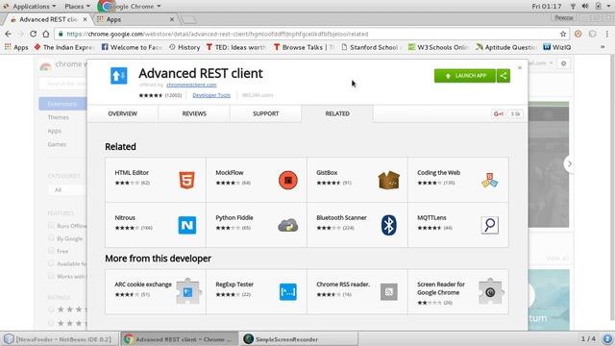
Task: Select the Related tab
Action: point(337,113)
